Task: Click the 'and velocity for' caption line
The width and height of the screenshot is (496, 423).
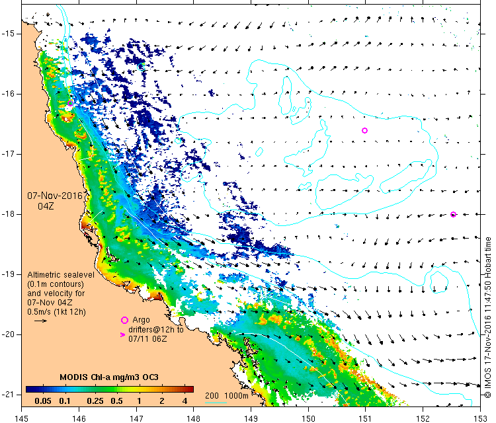Action: coord(56,293)
